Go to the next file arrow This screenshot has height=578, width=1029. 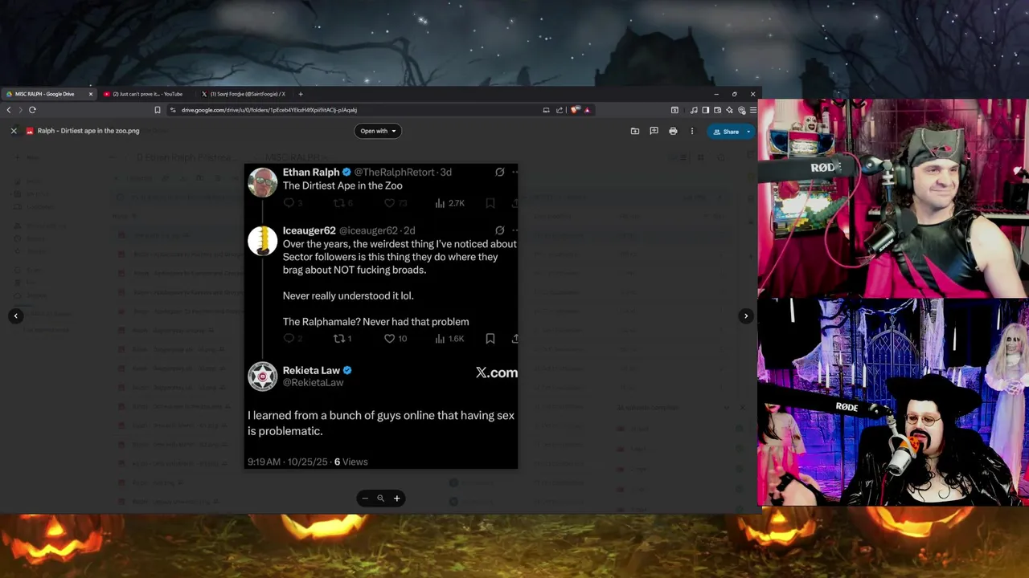point(746,315)
